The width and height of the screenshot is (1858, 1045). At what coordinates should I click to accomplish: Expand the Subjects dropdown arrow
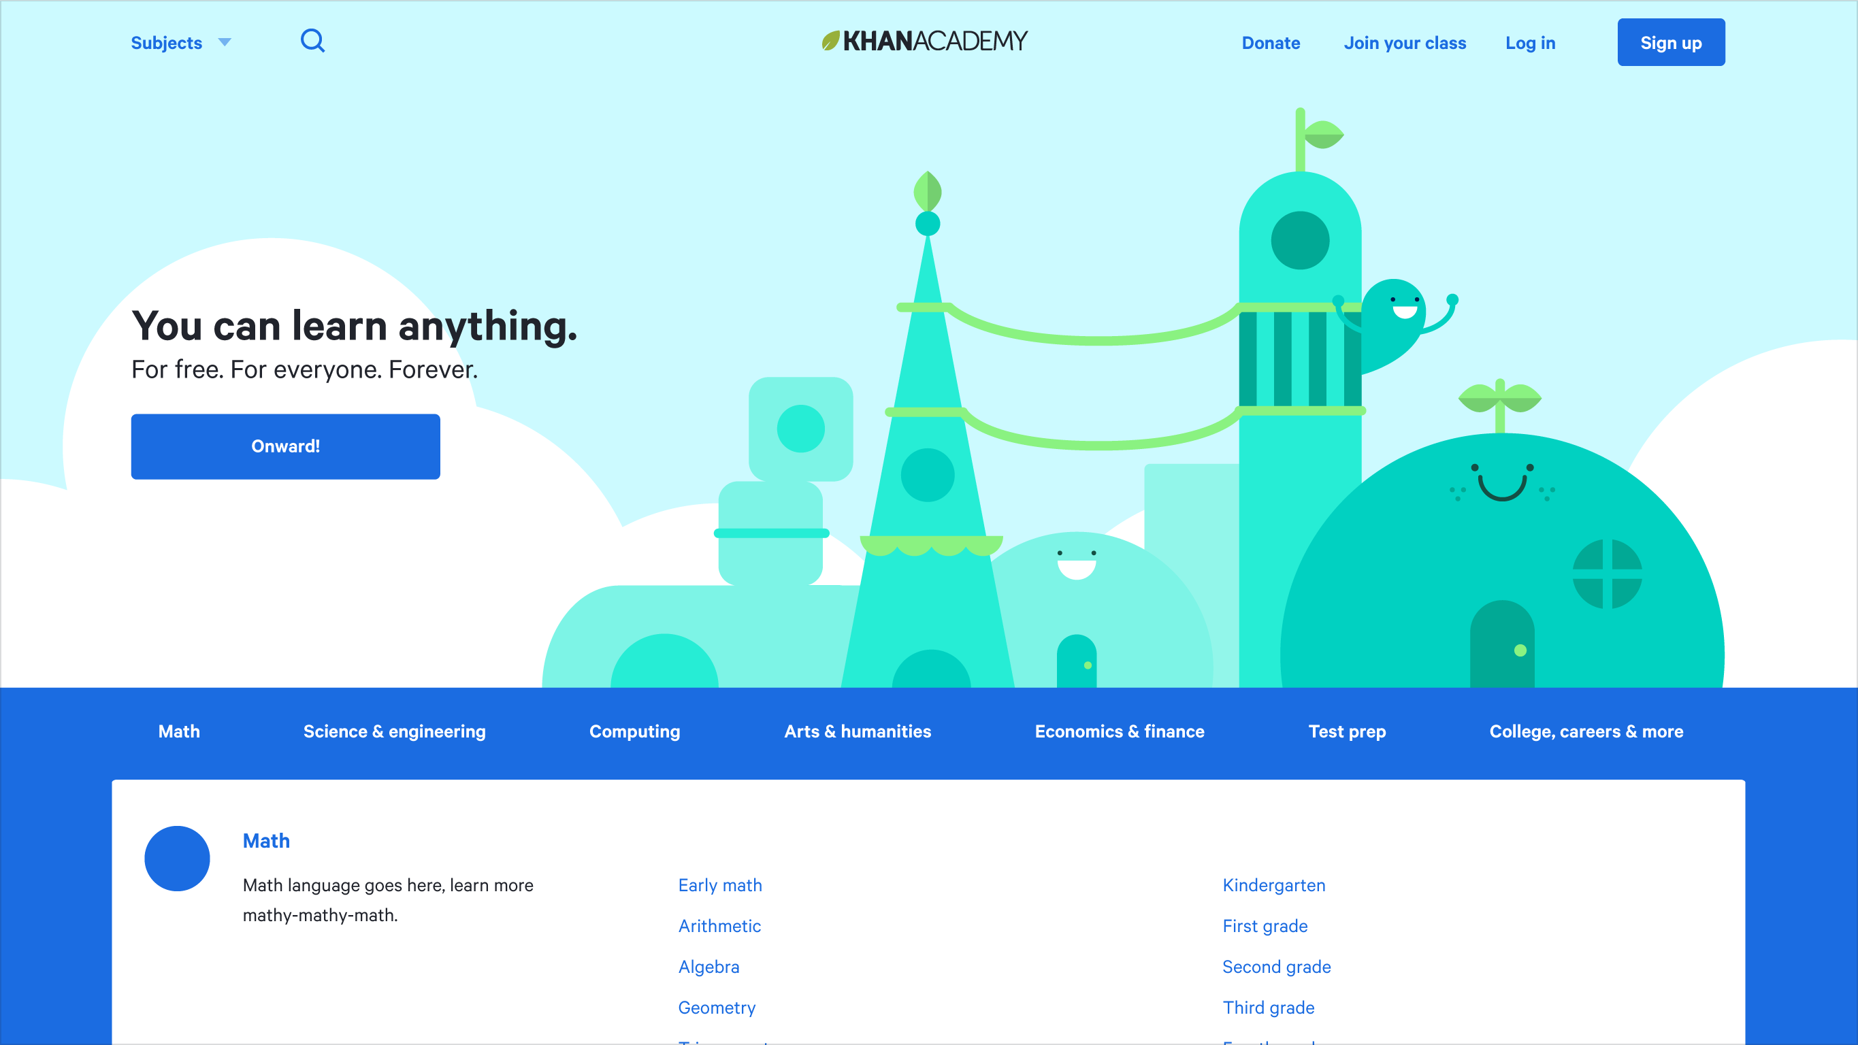click(x=225, y=43)
